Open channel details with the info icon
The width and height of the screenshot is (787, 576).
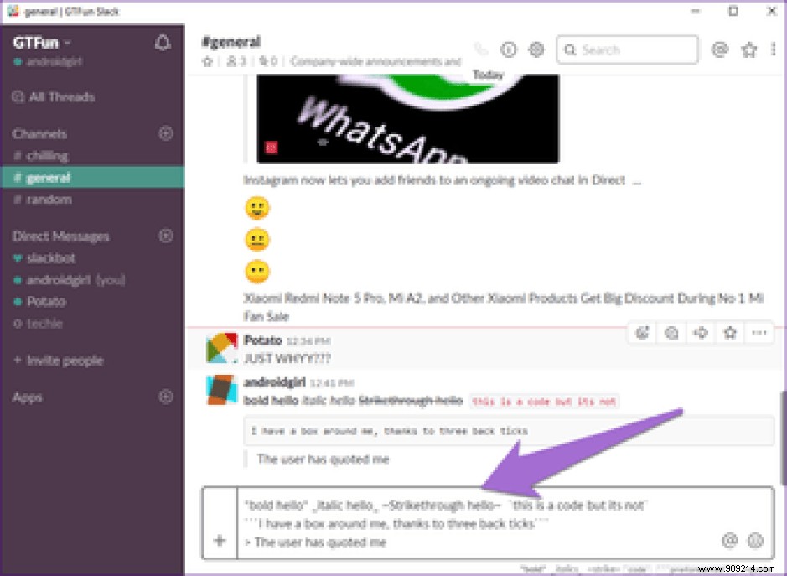(509, 49)
